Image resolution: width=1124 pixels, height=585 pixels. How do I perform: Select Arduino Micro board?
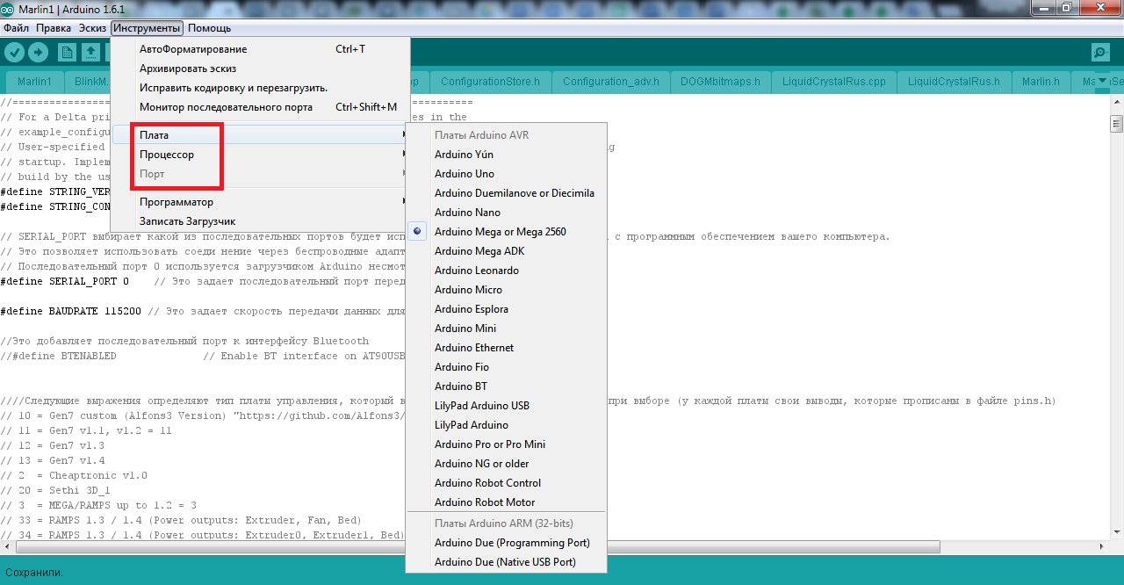coord(507,290)
